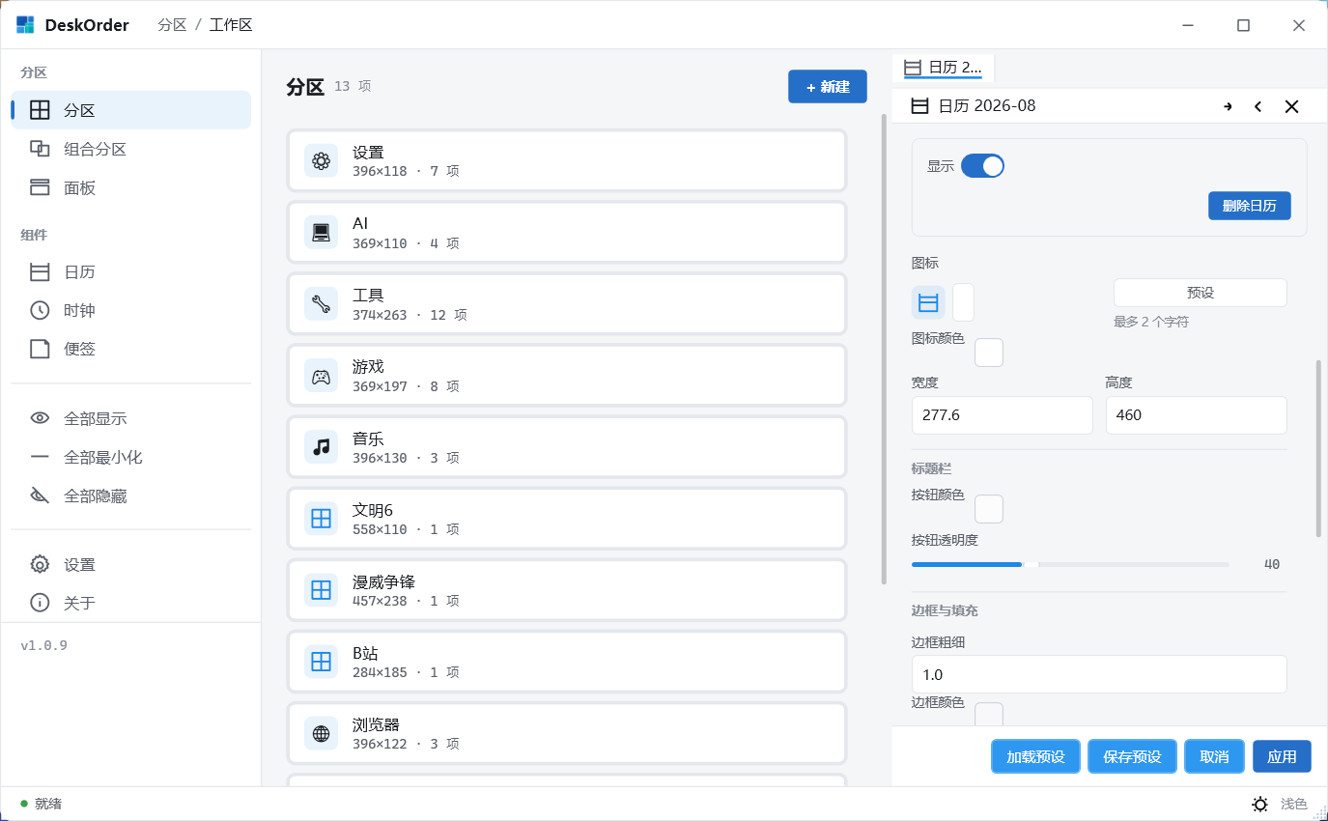The height and width of the screenshot is (821, 1328).
Task: Select the 文明6 partition card
Action: 567,519
